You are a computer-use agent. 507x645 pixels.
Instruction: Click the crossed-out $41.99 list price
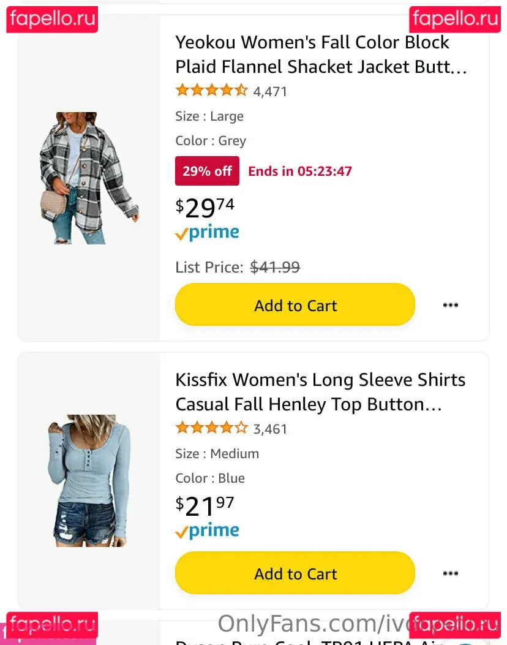(x=275, y=267)
